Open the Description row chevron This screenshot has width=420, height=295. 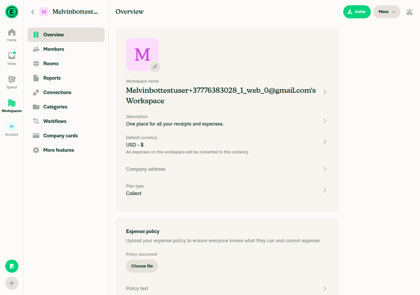[x=325, y=121]
